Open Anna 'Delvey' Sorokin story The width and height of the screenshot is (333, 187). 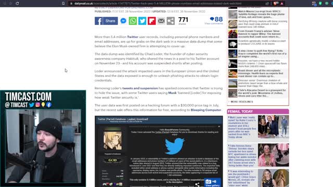242,156
